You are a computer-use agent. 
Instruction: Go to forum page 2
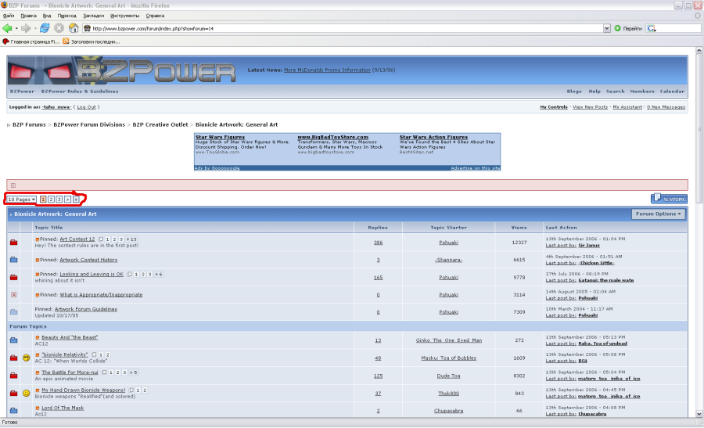[51, 200]
